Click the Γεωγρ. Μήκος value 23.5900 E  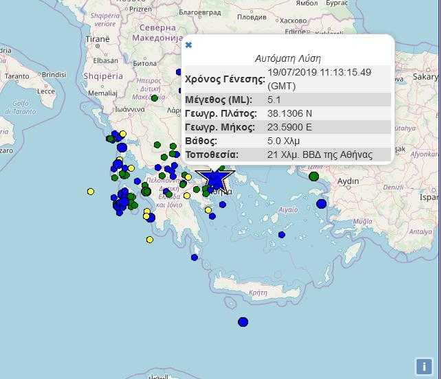pos(289,127)
